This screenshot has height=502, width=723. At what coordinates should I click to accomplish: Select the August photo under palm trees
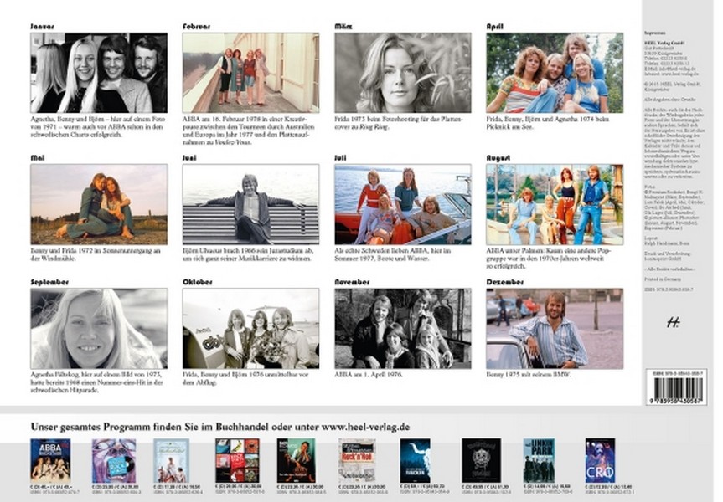555,203
